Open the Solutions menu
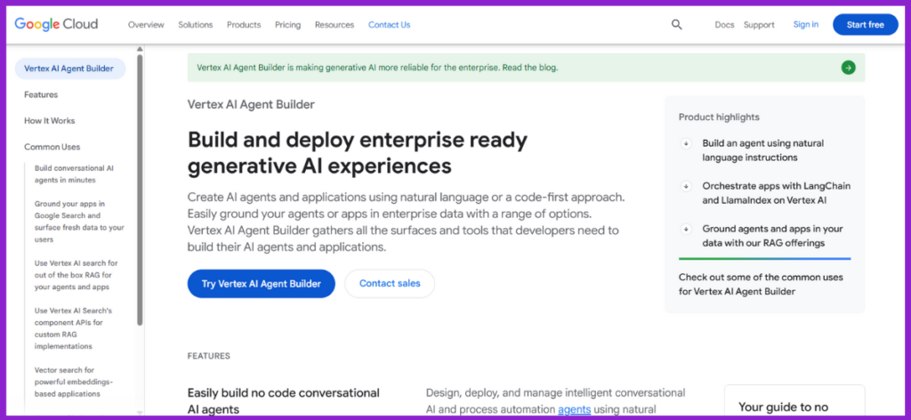The image size is (911, 420). tap(195, 25)
